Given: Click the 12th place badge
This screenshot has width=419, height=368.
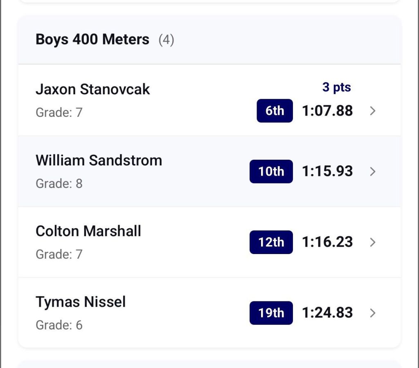Looking at the screenshot, I should click(271, 242).
